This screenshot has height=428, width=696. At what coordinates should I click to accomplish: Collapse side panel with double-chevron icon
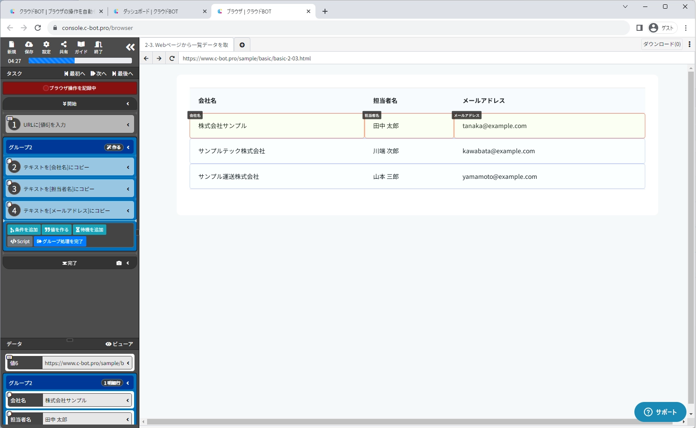click(130, 47)
